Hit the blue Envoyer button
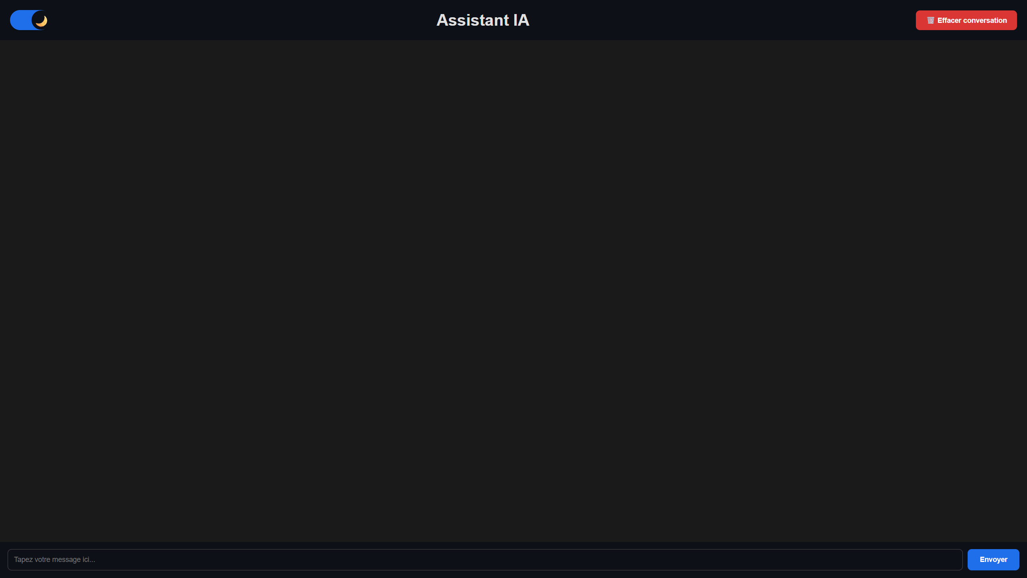The image size is (1027, 578). 993,560
